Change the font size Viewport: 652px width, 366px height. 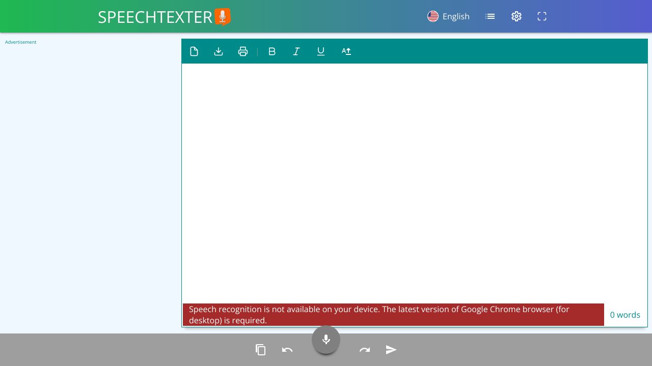coord(346,51)
